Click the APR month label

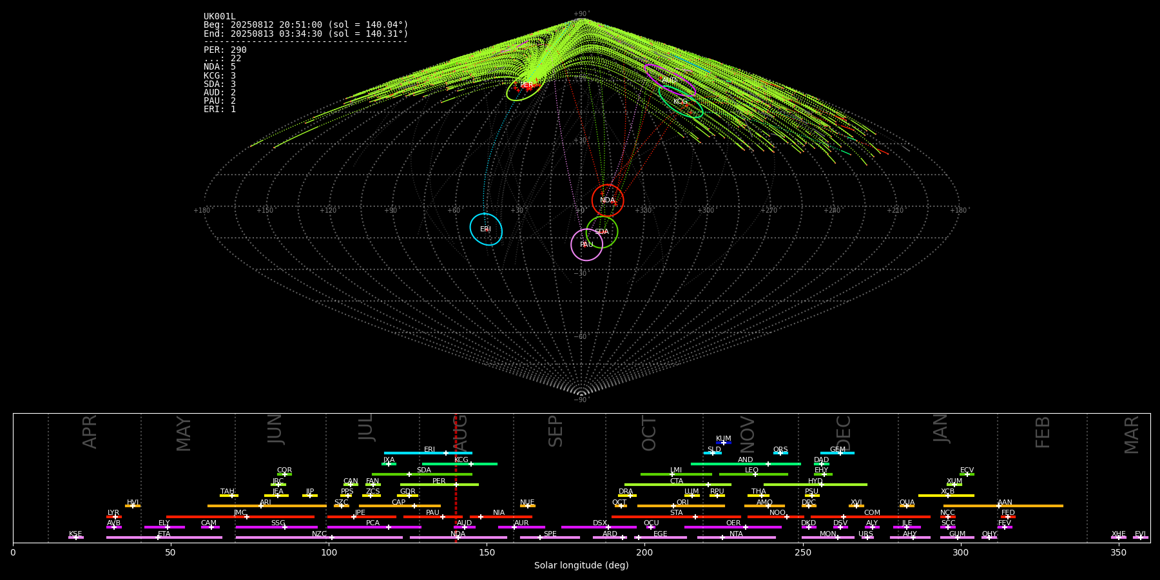(x=90, y=432)
